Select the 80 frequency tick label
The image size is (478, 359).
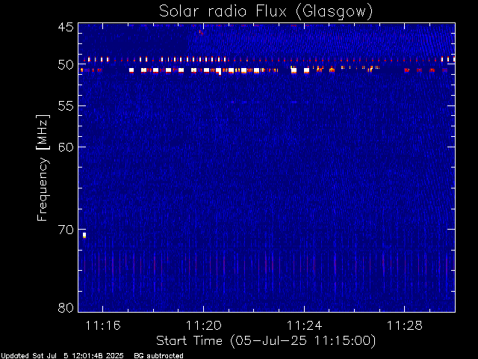66,307
